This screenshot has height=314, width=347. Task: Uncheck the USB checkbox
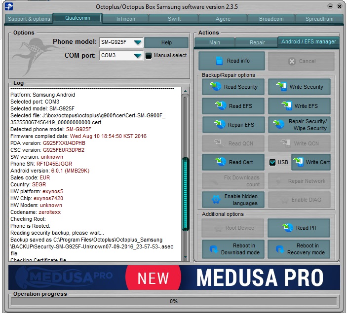tap(272, 162)
